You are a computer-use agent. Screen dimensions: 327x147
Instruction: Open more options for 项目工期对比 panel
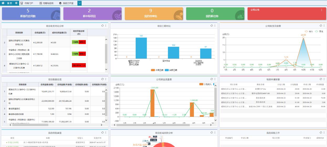click(215, 26)
